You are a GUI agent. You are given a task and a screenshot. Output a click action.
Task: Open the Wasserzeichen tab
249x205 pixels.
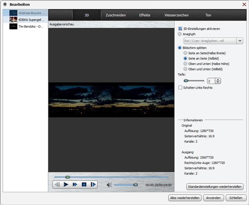click(x=177, y=15)
